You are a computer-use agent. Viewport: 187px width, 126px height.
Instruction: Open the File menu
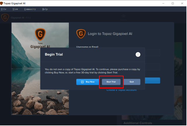pyautogui.click(x=4, y=9)
